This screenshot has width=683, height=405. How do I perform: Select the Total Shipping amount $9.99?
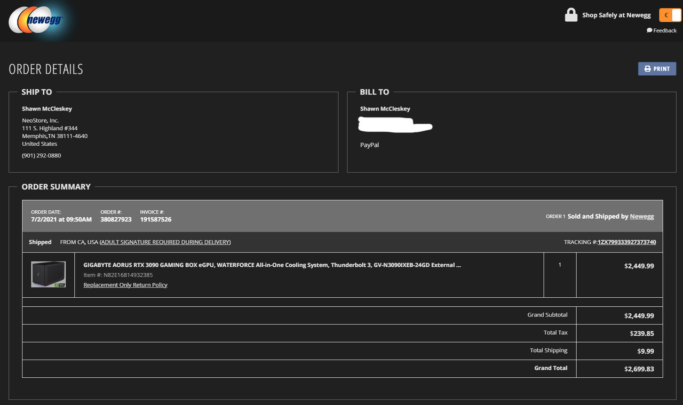pyautogui.click(x=645, y=351)
